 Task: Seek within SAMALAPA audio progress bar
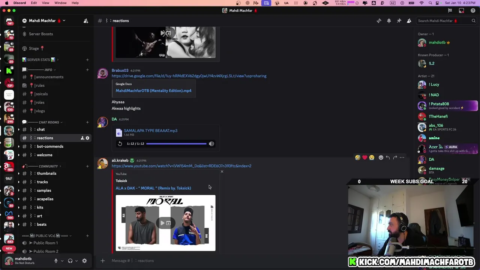[176, 144]
